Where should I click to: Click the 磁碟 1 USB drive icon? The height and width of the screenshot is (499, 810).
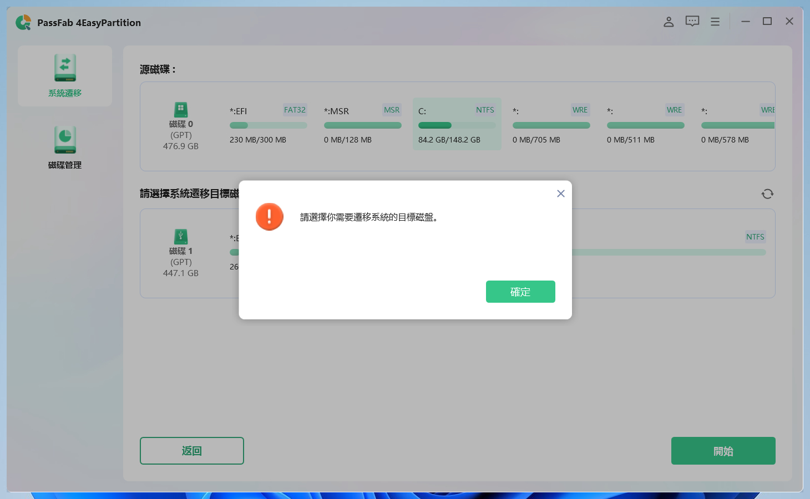pos(181,237)
